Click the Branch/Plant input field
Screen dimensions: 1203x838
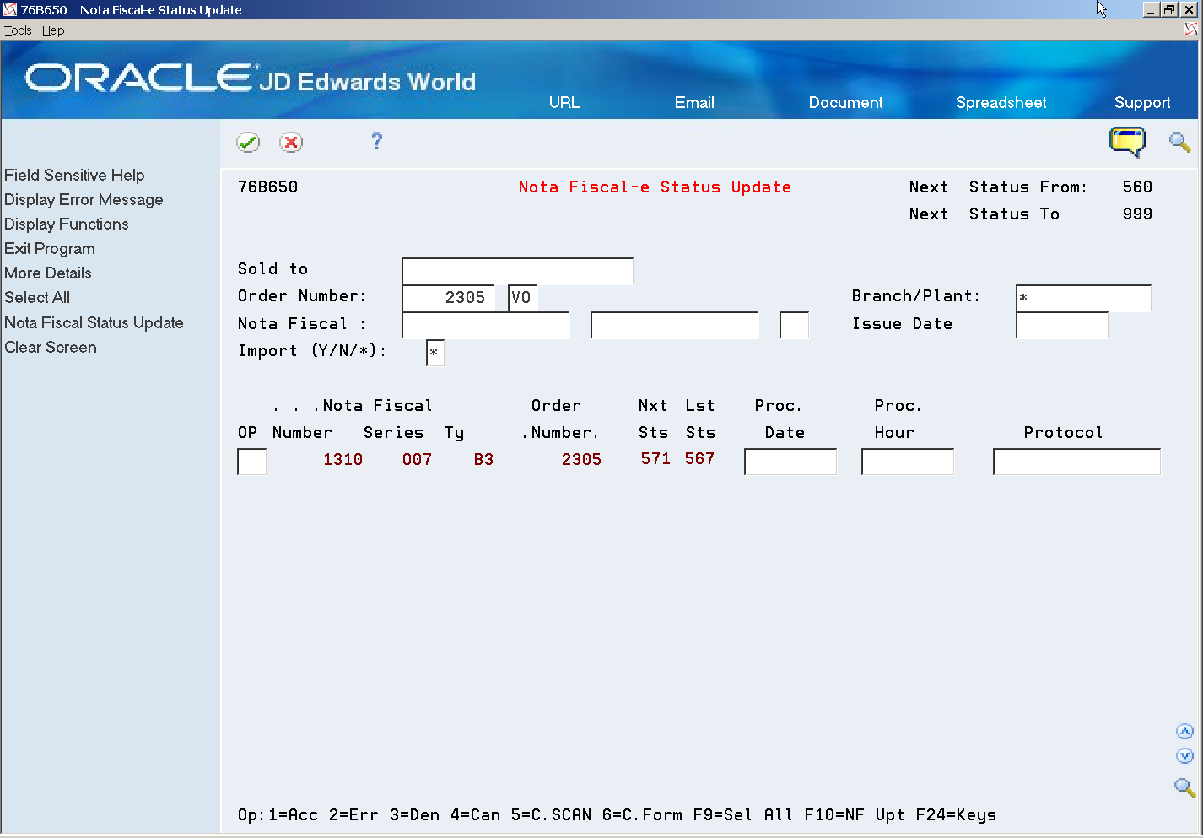1084,298
